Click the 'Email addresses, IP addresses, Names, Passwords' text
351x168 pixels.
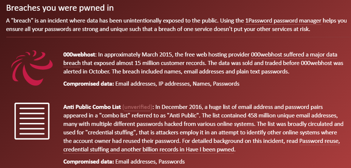[x=177, y=84]
